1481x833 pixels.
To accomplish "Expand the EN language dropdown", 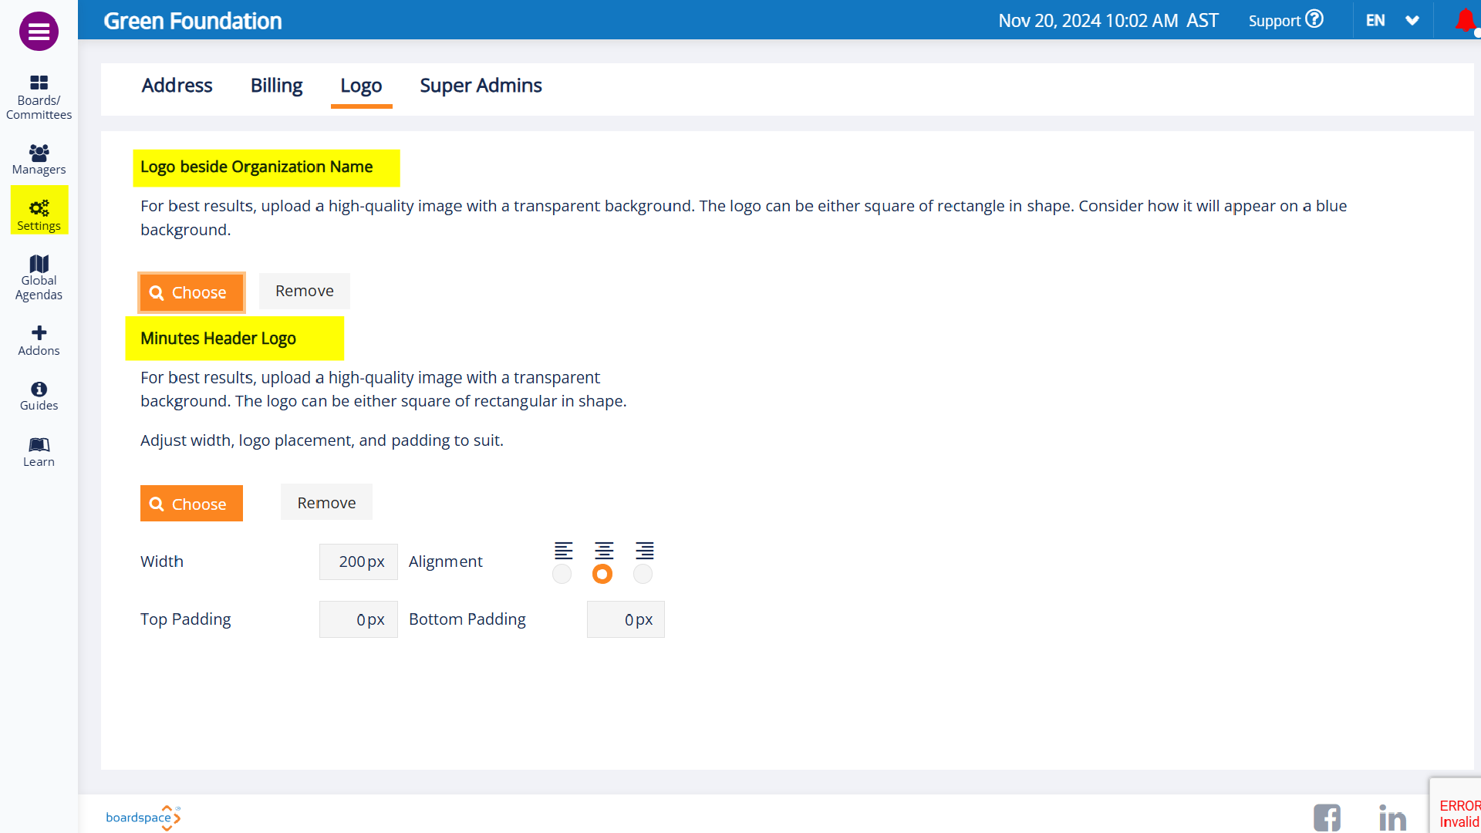I will (x=1393, y=21).
